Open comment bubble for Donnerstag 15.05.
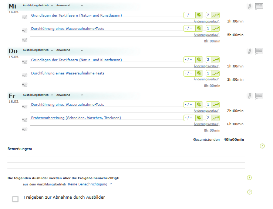This screenshot has height=209, width=273. [x=259, y=51]
